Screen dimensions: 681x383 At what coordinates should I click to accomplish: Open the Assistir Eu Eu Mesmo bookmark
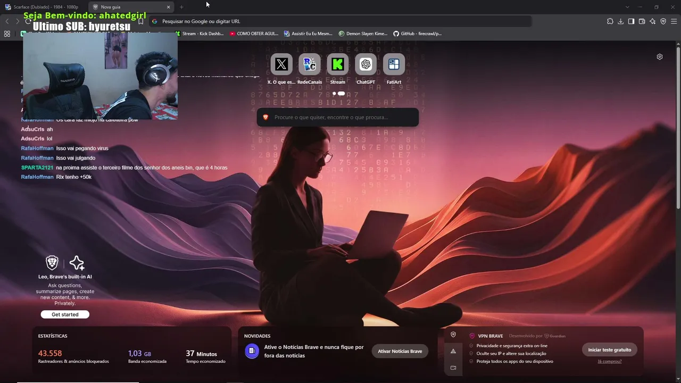(x=308, y=34)
